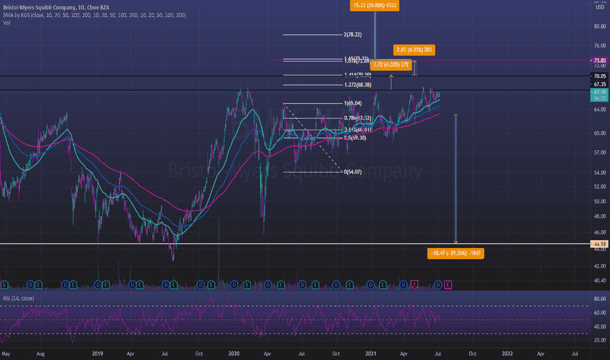Image resolution: width=610 pixels, height=360 pixels.
Task: Click the dividend marker just before Aug 2018
Action: (31, 285)
